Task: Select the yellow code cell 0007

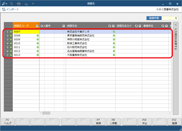Action: click(x=26, y=32)
